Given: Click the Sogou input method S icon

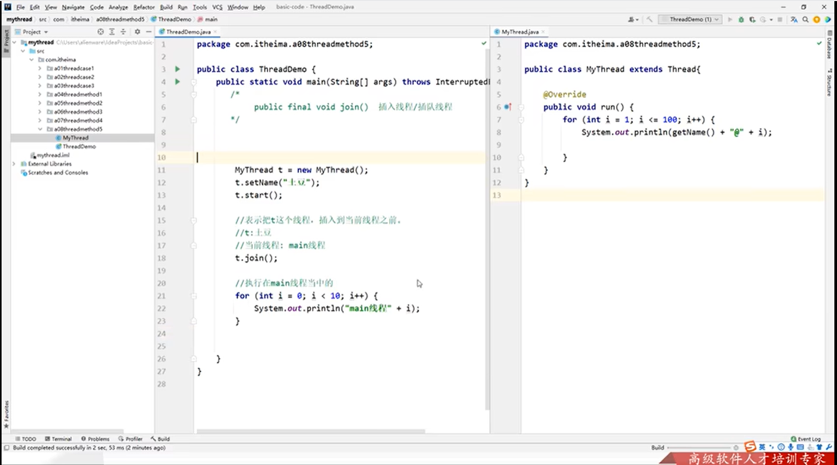Looking at the screenshot, I should 750,447.
